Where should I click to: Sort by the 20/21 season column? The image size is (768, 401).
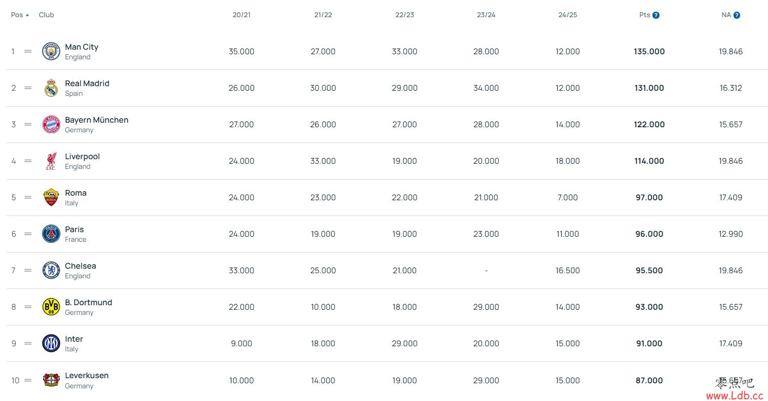pyautogui.click(x=241, y=15)
